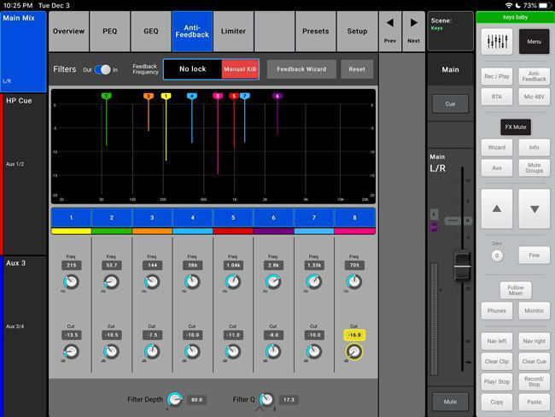
Task: Open the Presets tab
Action: (315, 31)
